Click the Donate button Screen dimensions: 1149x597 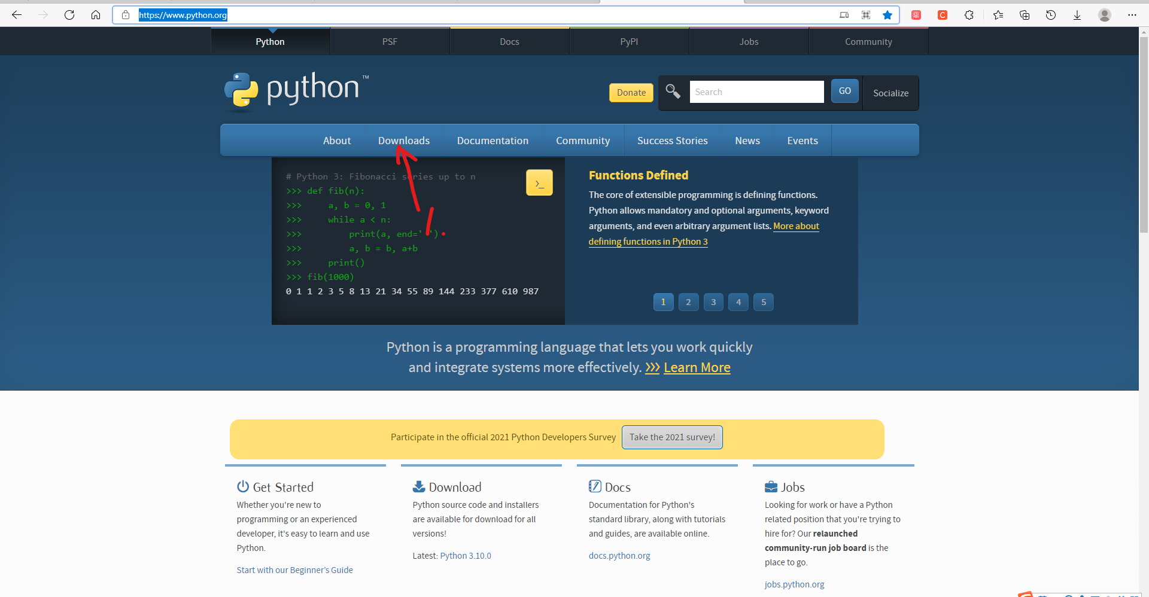[631, 93]
